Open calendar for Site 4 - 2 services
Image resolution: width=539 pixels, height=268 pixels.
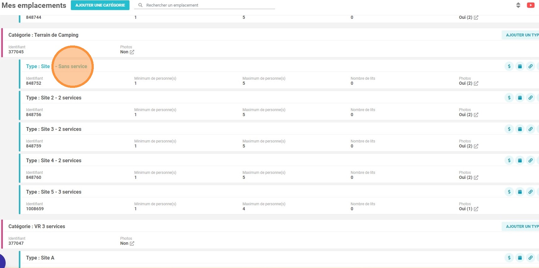520,160
